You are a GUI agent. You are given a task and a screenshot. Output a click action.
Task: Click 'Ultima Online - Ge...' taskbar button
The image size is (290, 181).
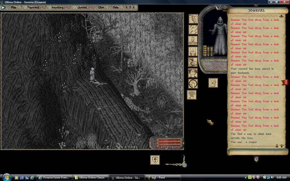(x=127, y=178)
